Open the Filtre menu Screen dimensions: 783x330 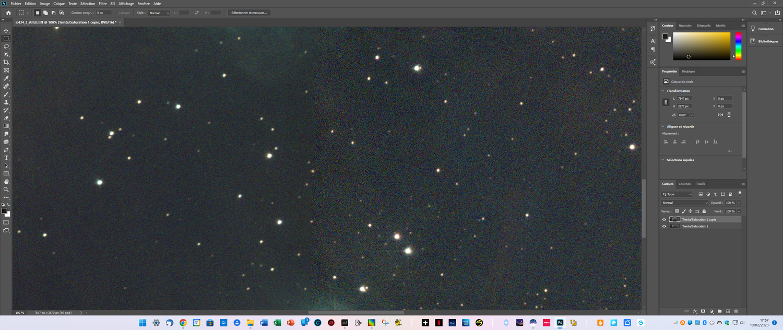pyautogui.click(x=102, y=4)
